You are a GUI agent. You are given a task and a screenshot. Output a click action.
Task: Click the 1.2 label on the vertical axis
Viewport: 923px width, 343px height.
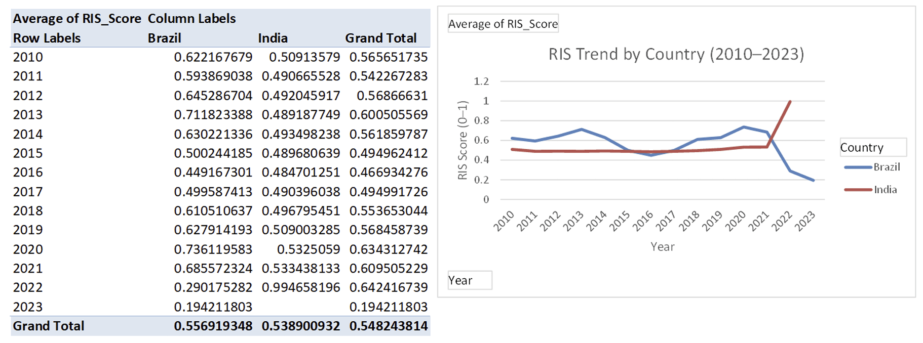(481, 81)
